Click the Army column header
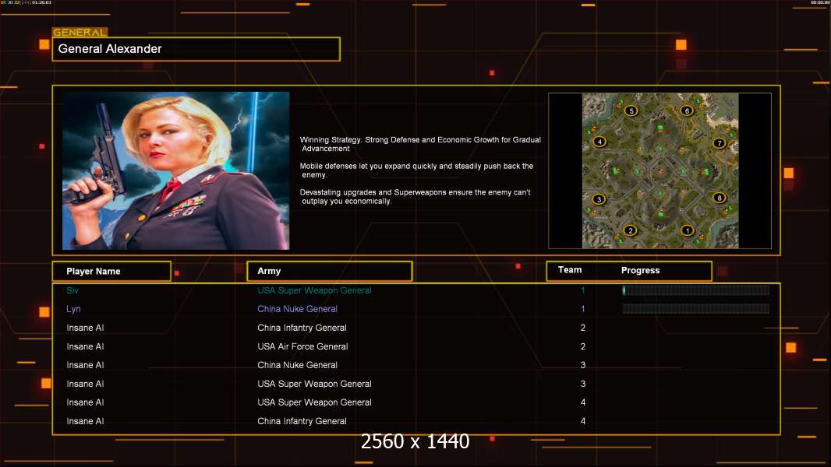831x467 pixels. [x=329, y=271]
